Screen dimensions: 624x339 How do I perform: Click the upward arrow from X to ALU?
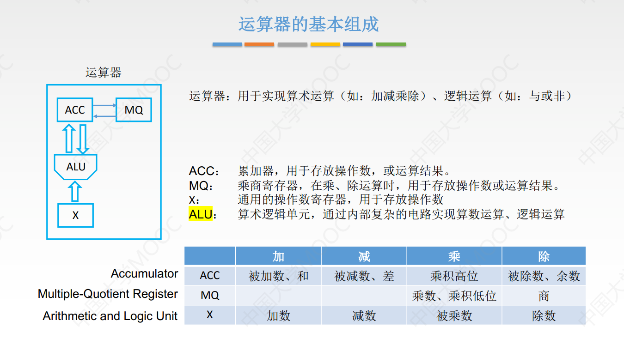coord(74,190)
